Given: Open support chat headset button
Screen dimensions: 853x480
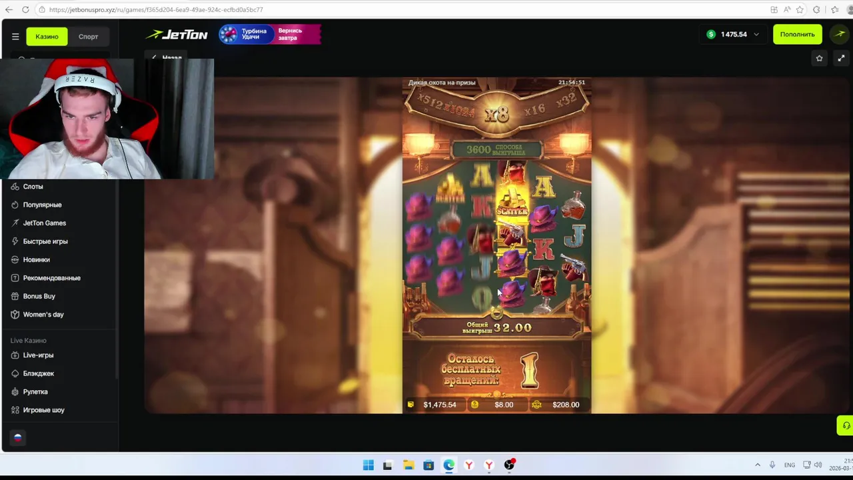Looking at the screenshot, I should 845,425.
